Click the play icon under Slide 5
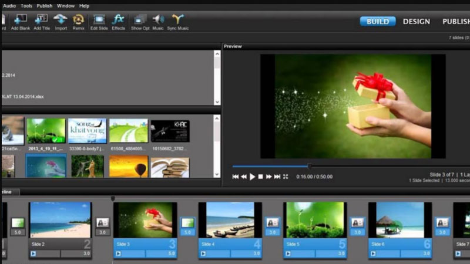 (x=288, y=254)
